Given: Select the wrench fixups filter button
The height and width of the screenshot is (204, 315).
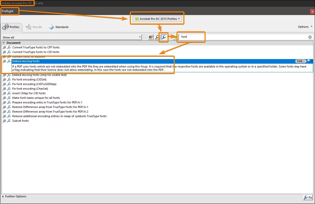Looking at the screenshot, I should tap(163, 37).
